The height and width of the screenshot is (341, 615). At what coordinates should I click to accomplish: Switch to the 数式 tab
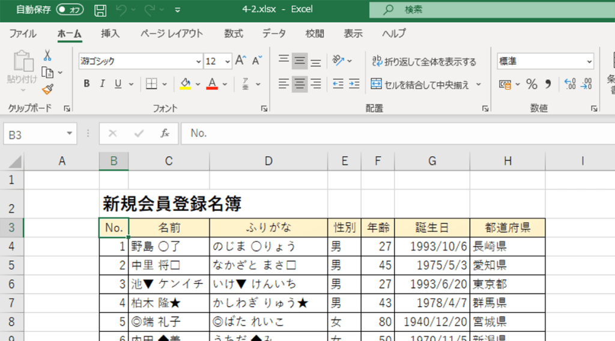pos(234,34)
